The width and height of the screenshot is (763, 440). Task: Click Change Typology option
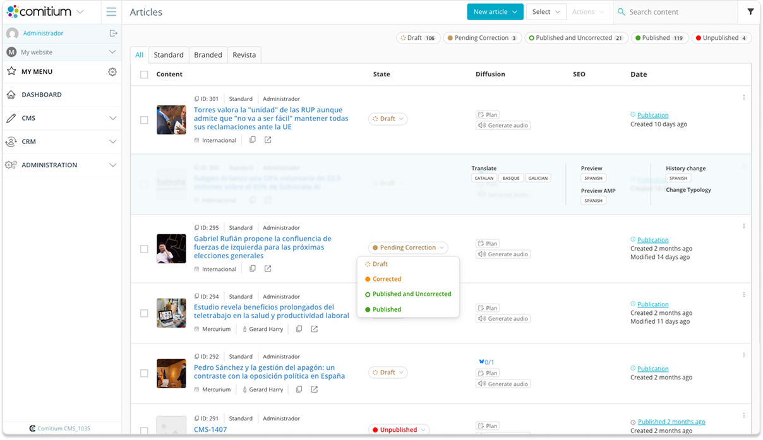688,190
